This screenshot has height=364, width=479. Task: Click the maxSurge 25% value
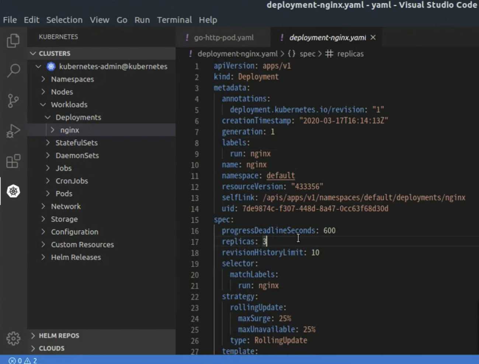285,318
